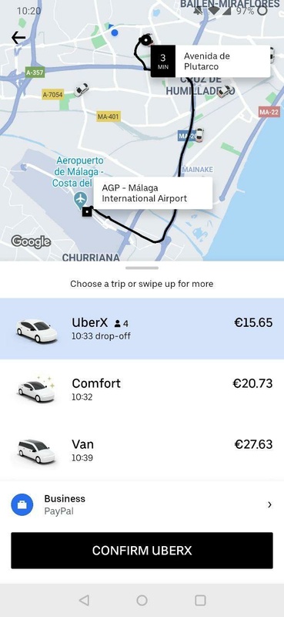Image resolution: width=284 pixels, height=617 pixels.
Task: Choose the Comfort €20.73 ride option
Action: [x=142, y=389]
